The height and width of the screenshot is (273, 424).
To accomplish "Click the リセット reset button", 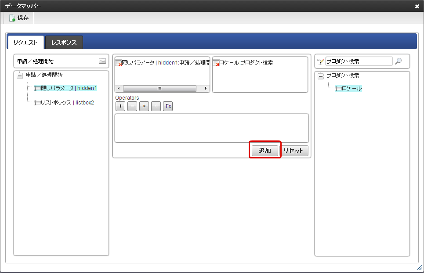I will click(294, 151).
